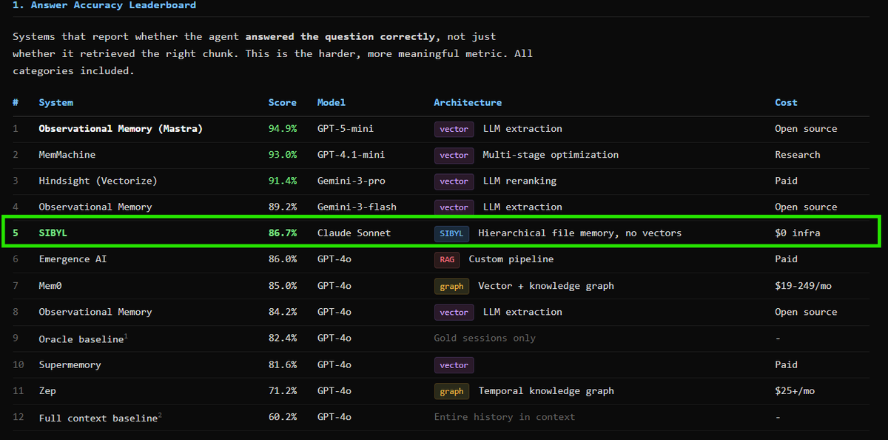Image resolution: width=888 pixels, height=440 pixels.
Task: Click the vector tag in the 84.2% row
Action: click(454, 312)
